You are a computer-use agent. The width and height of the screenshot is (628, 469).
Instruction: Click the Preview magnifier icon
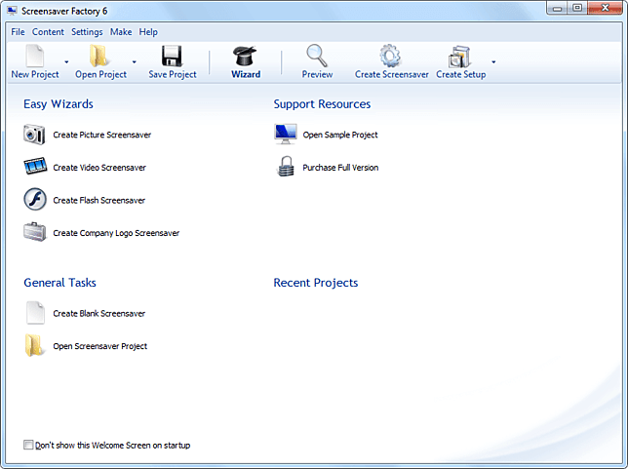(317, 56)
